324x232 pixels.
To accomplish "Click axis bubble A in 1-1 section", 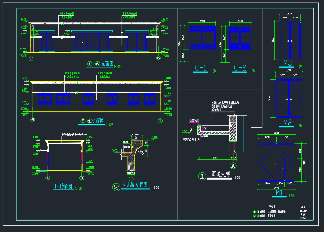I will 48,178.
